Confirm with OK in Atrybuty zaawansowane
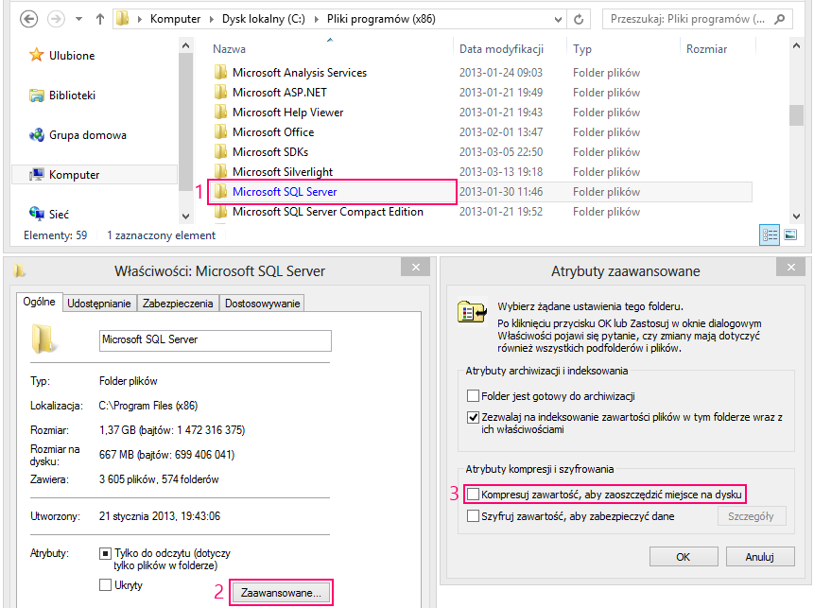 (683, 557)
